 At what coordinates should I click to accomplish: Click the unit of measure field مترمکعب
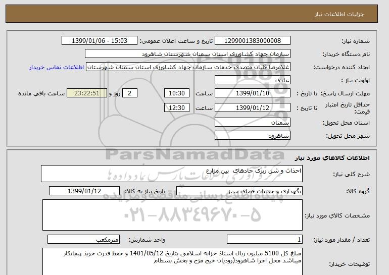(x=83, y=240)
